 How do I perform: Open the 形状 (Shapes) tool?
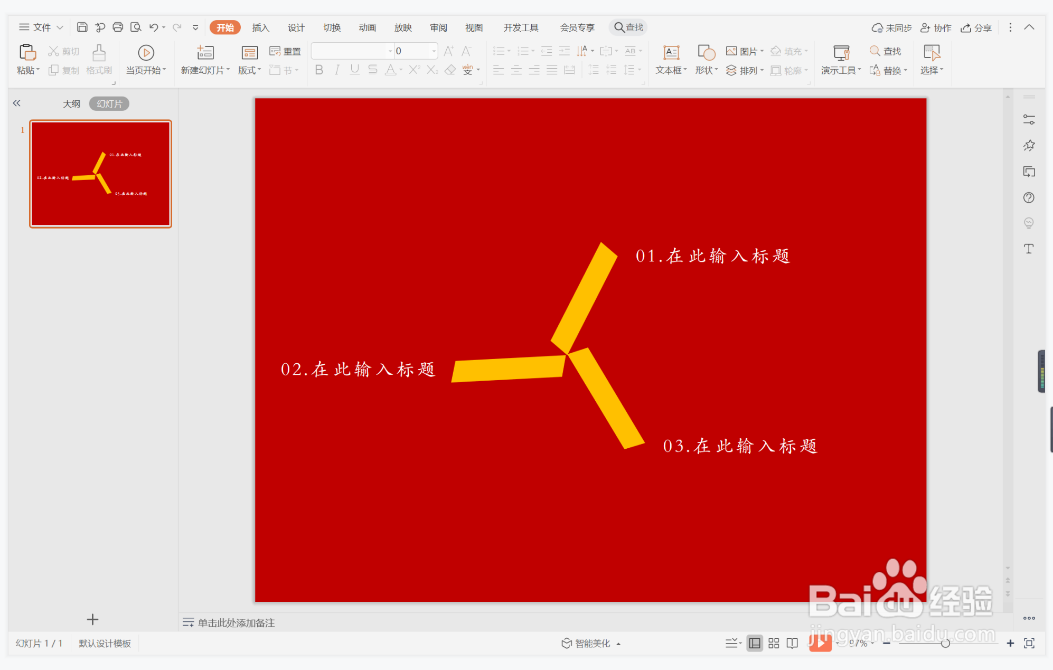[706, 59]
